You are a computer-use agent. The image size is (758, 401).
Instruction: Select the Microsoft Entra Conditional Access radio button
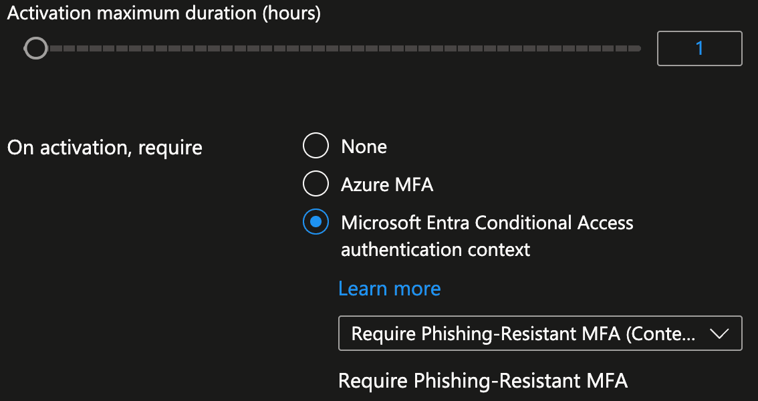point(315,222)
